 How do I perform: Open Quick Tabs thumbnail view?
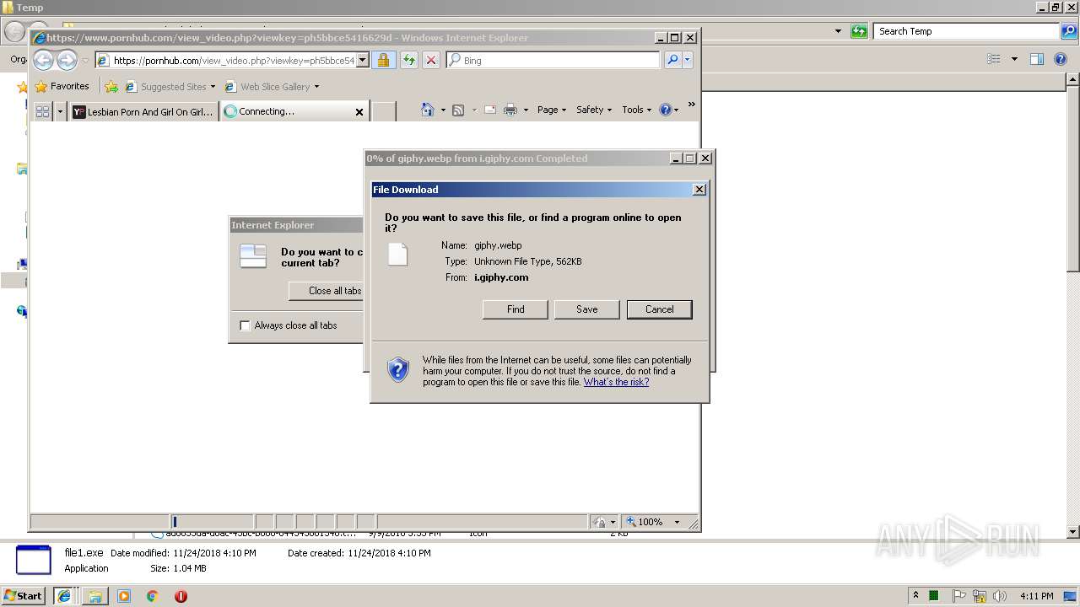[42, 111]
